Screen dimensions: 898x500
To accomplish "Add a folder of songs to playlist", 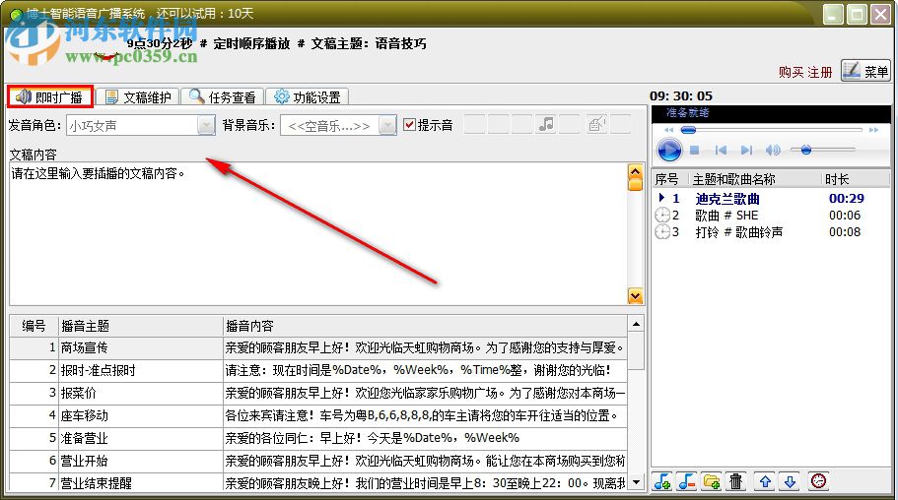I will point(712,481).
